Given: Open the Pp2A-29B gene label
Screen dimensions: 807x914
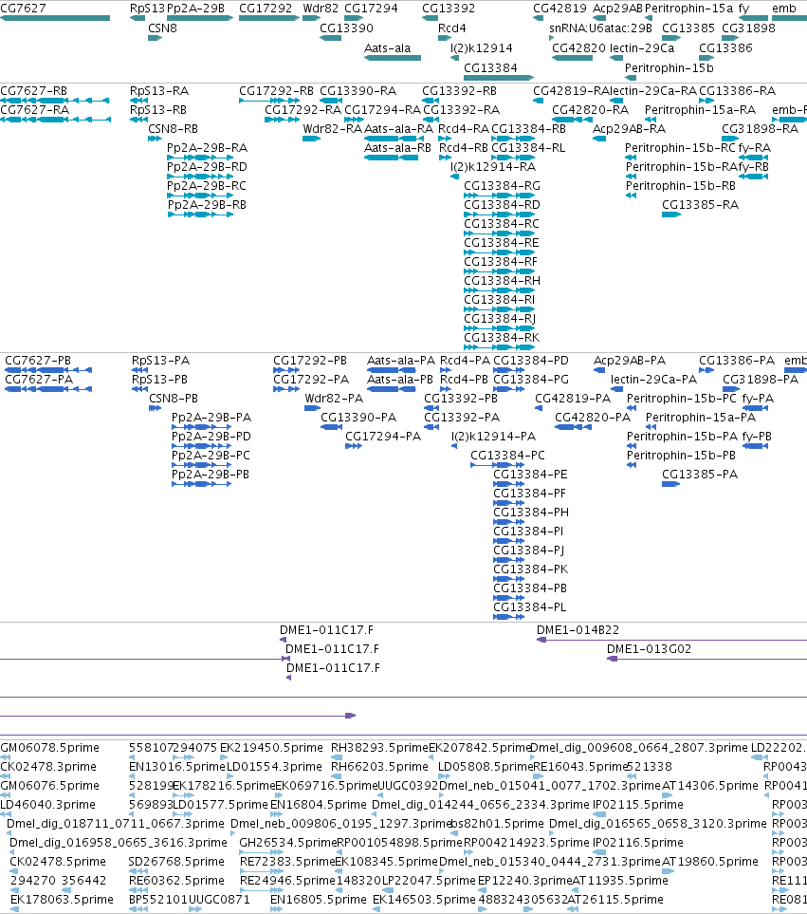Looking at the screenshot, I should [x=195, y=9].
